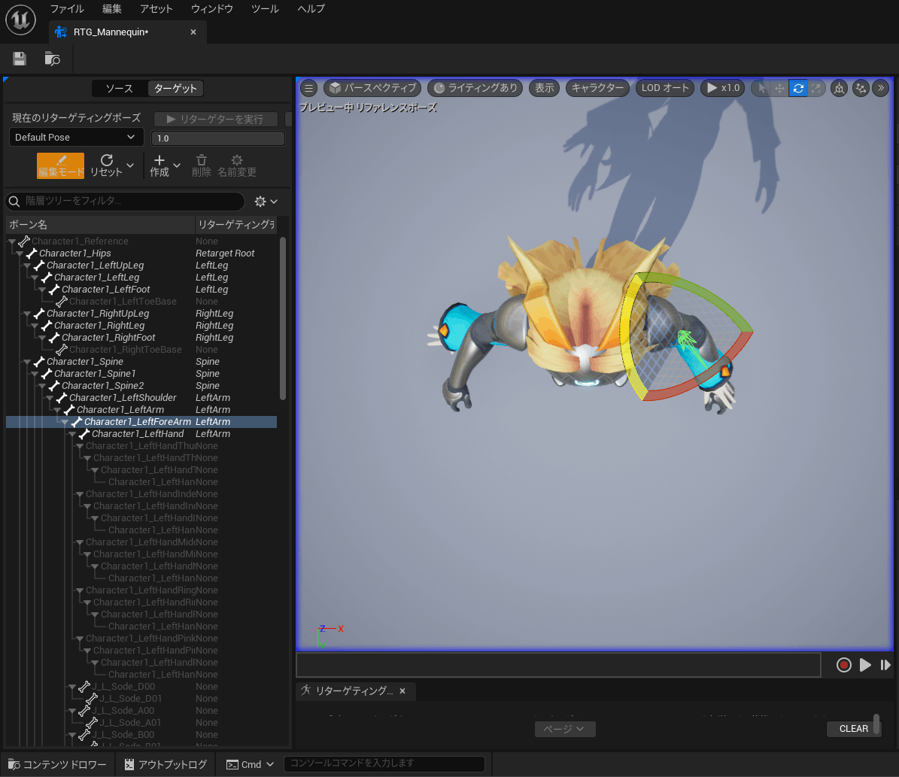Collapse the Character1_LeftForeArm tree node
Viewport: 899px width, 777px height.
point(65,422)
